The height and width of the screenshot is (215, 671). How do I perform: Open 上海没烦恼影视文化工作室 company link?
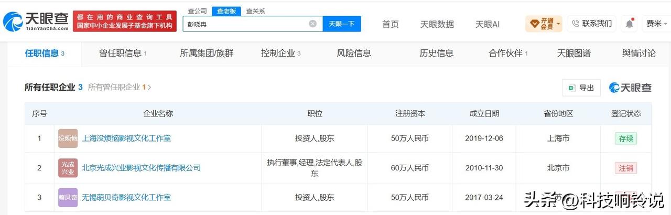[126, 138]
